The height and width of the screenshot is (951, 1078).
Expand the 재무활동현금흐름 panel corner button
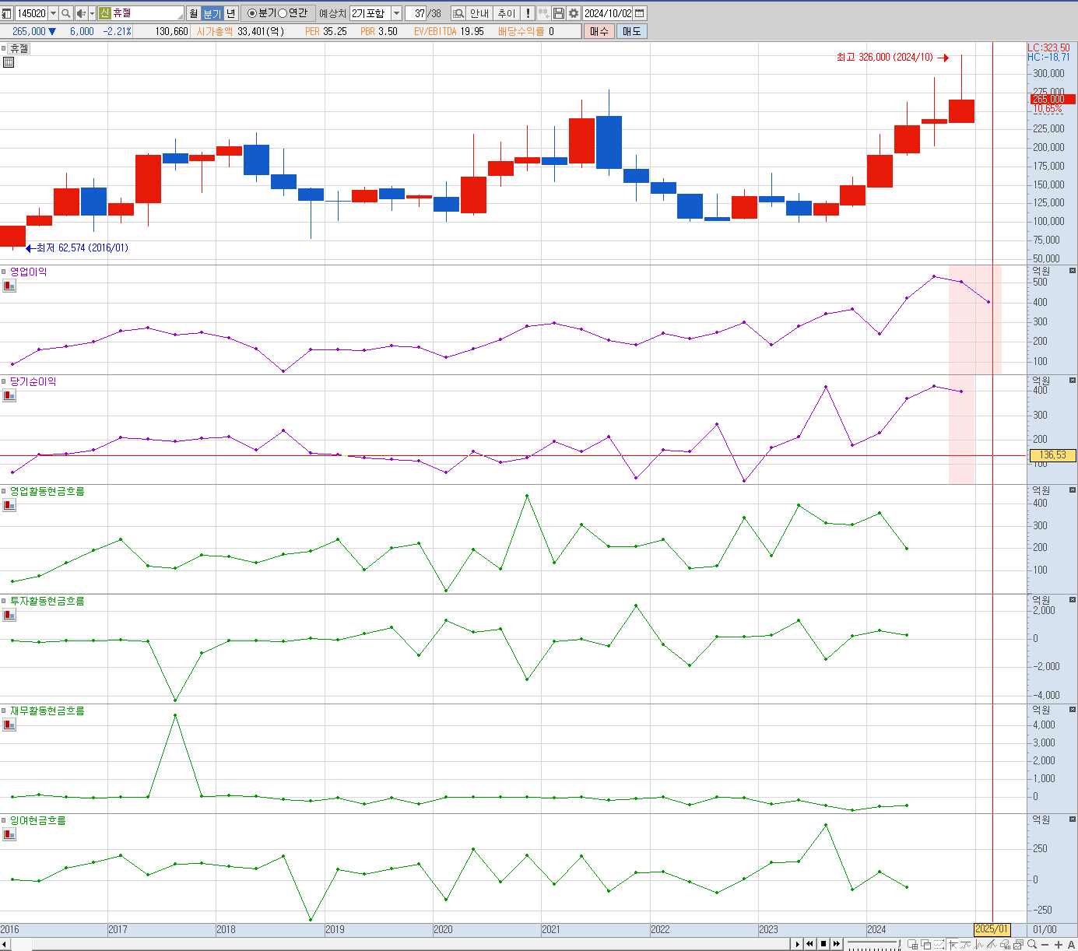1073,710
